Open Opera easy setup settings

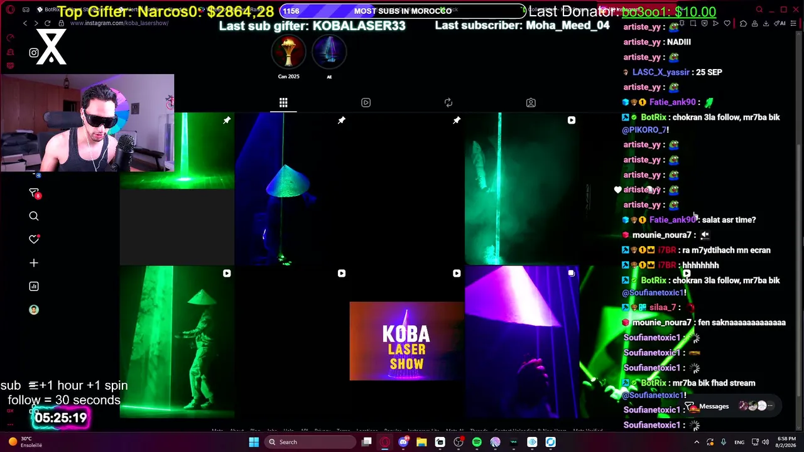click(x=793, y=23)
